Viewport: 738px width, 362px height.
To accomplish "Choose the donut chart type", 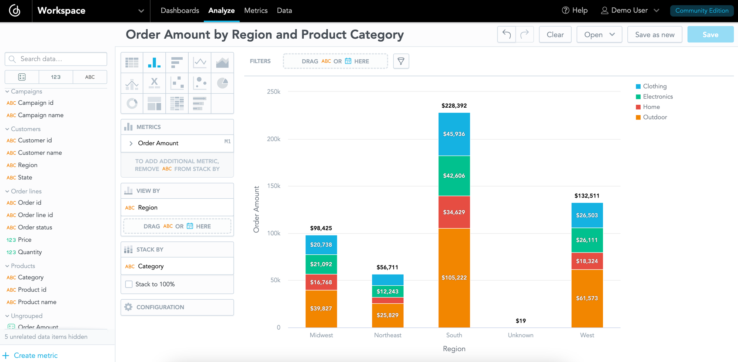I will 132,104.
